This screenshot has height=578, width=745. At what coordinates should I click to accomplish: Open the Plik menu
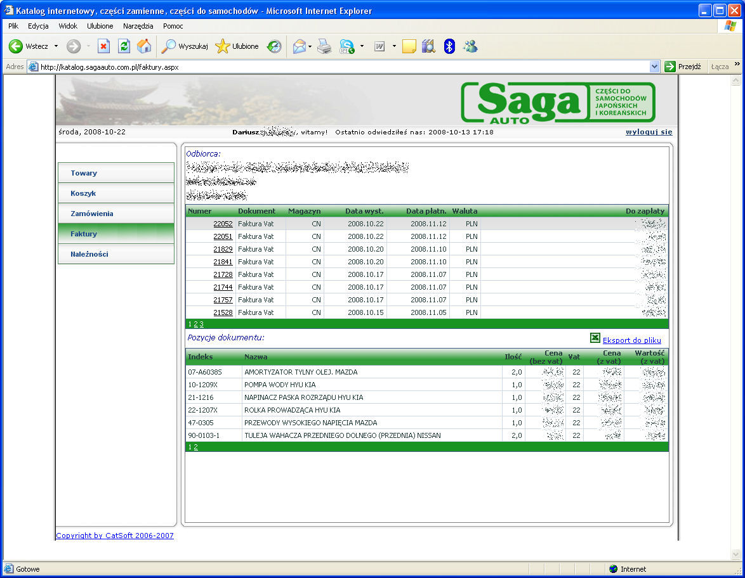click(13, 26)
